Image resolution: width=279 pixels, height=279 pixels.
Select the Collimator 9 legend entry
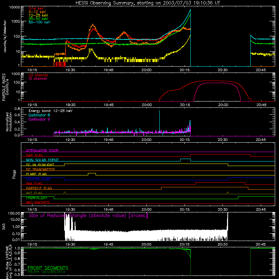tap(39, 119)
